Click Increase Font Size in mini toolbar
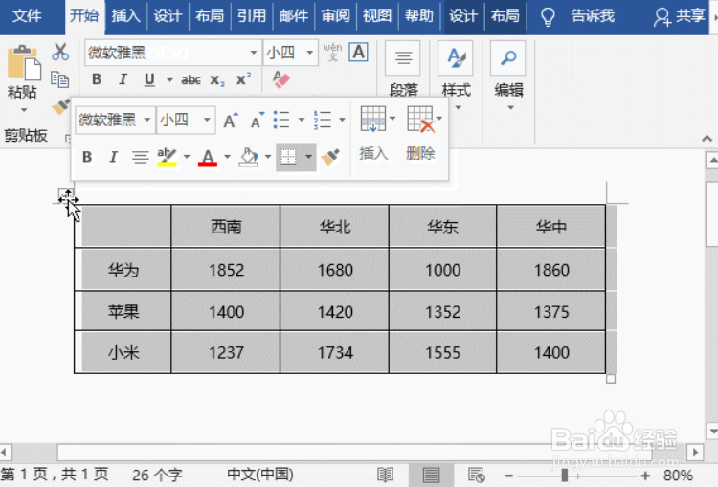 tap(231, 120)
